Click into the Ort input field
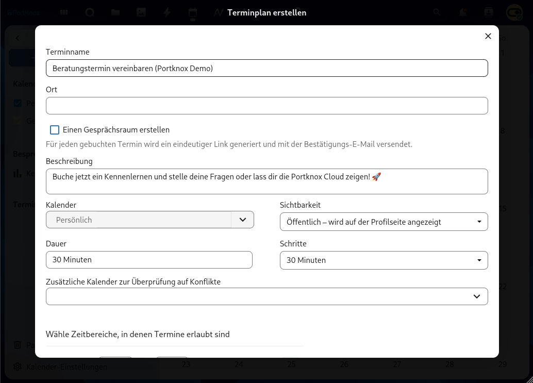This screenshot has width=533, height=383. point(266,106)
